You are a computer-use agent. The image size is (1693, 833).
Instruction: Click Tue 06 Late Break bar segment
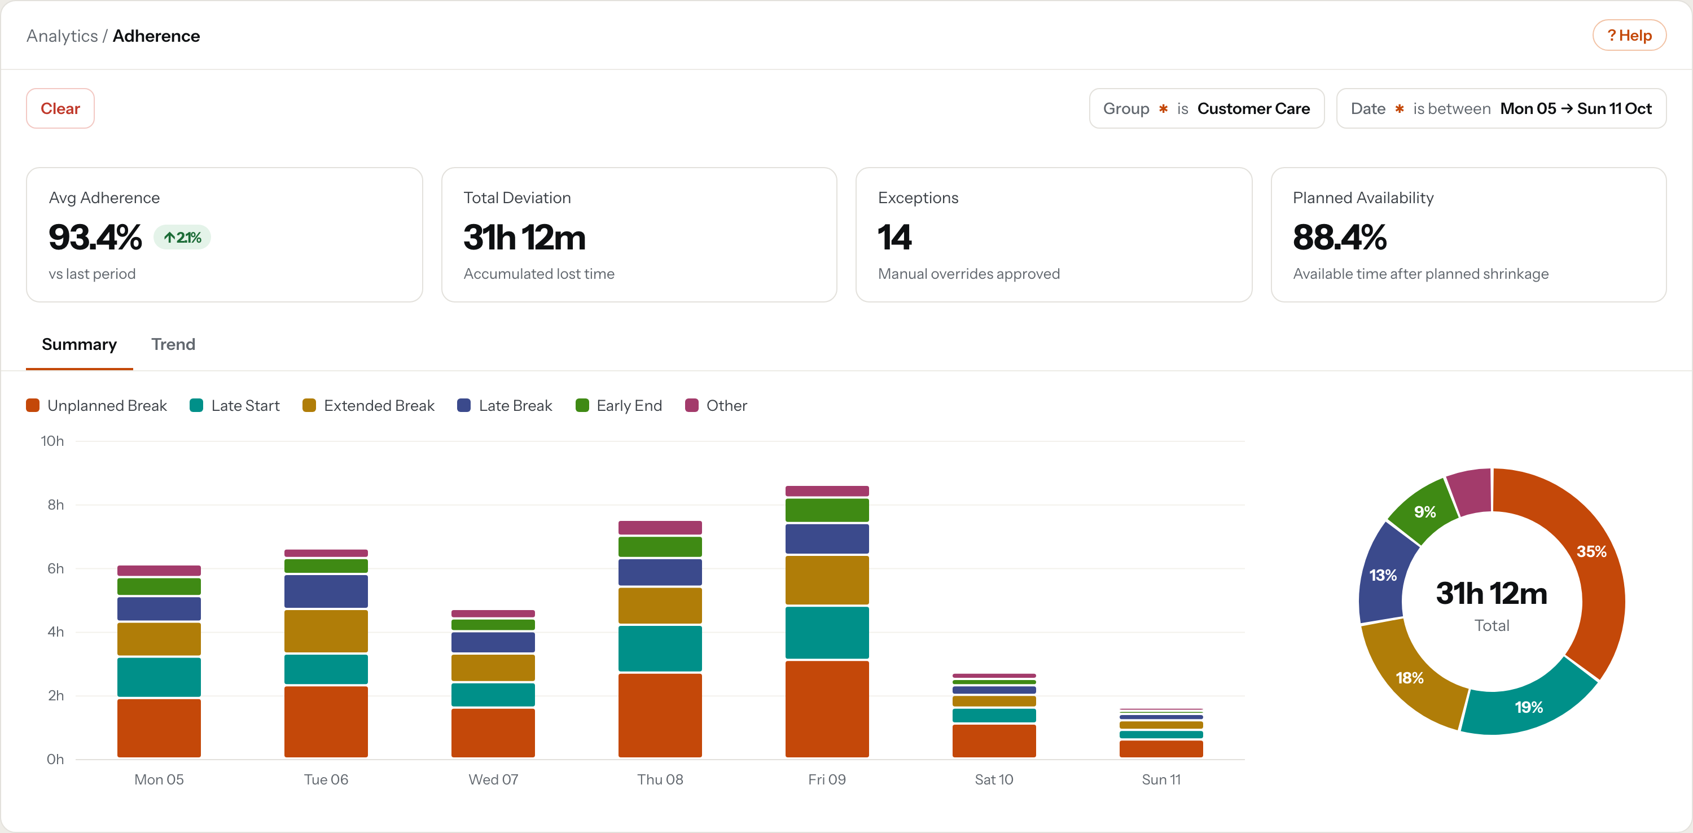point(326,591)
